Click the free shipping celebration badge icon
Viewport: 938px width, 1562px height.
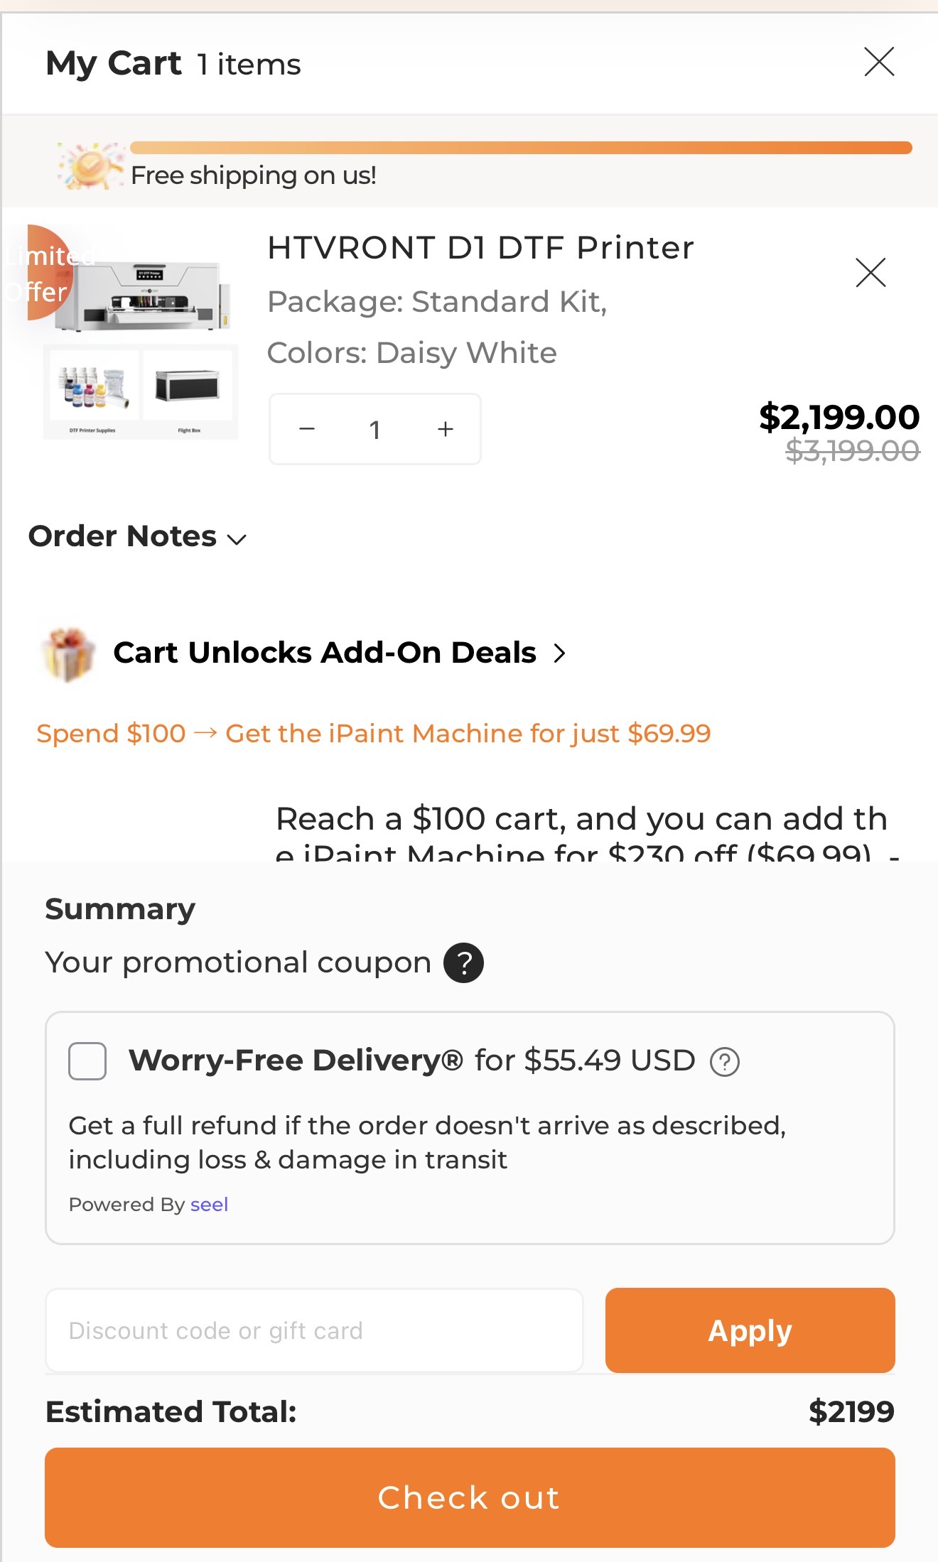[90, 166]
